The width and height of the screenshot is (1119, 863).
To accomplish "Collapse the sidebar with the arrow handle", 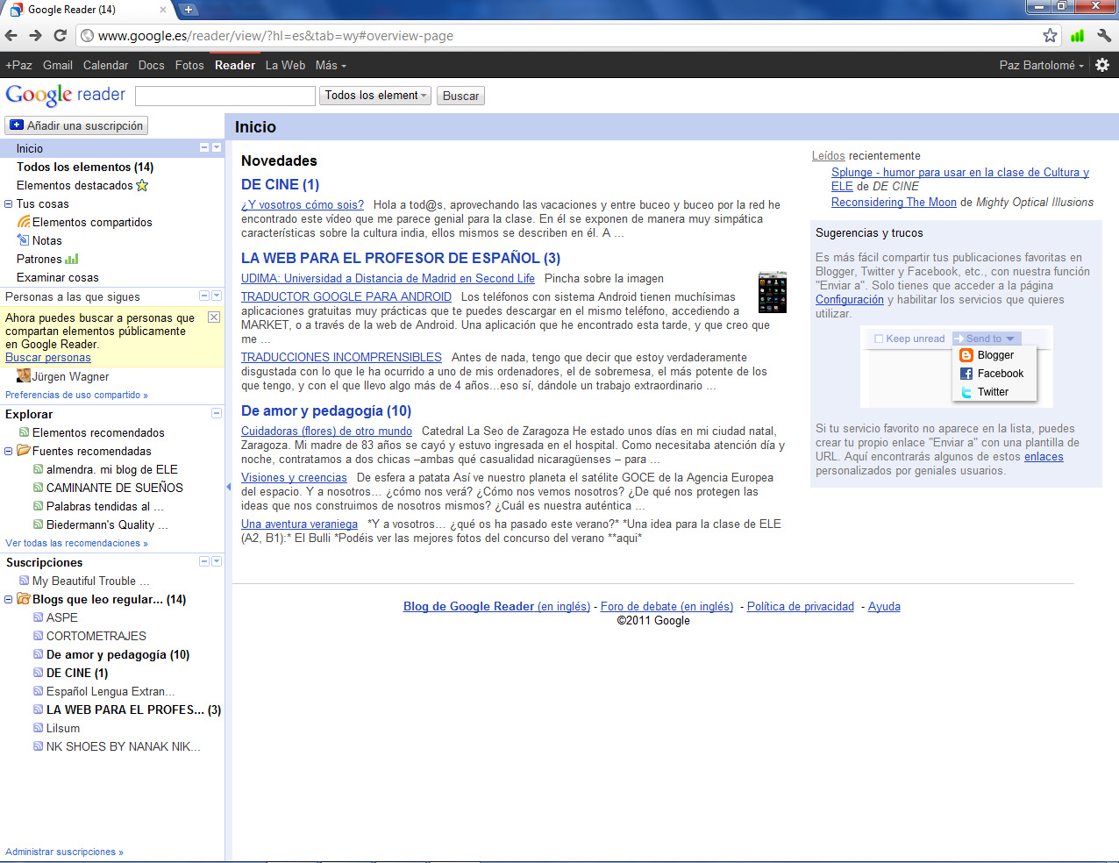I will 228,486.
